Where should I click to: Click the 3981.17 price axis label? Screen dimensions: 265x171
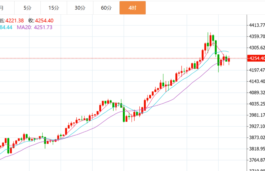[x=257, y=115]
